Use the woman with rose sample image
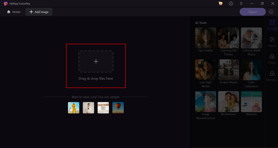278x148 pixels. [88, 108]
